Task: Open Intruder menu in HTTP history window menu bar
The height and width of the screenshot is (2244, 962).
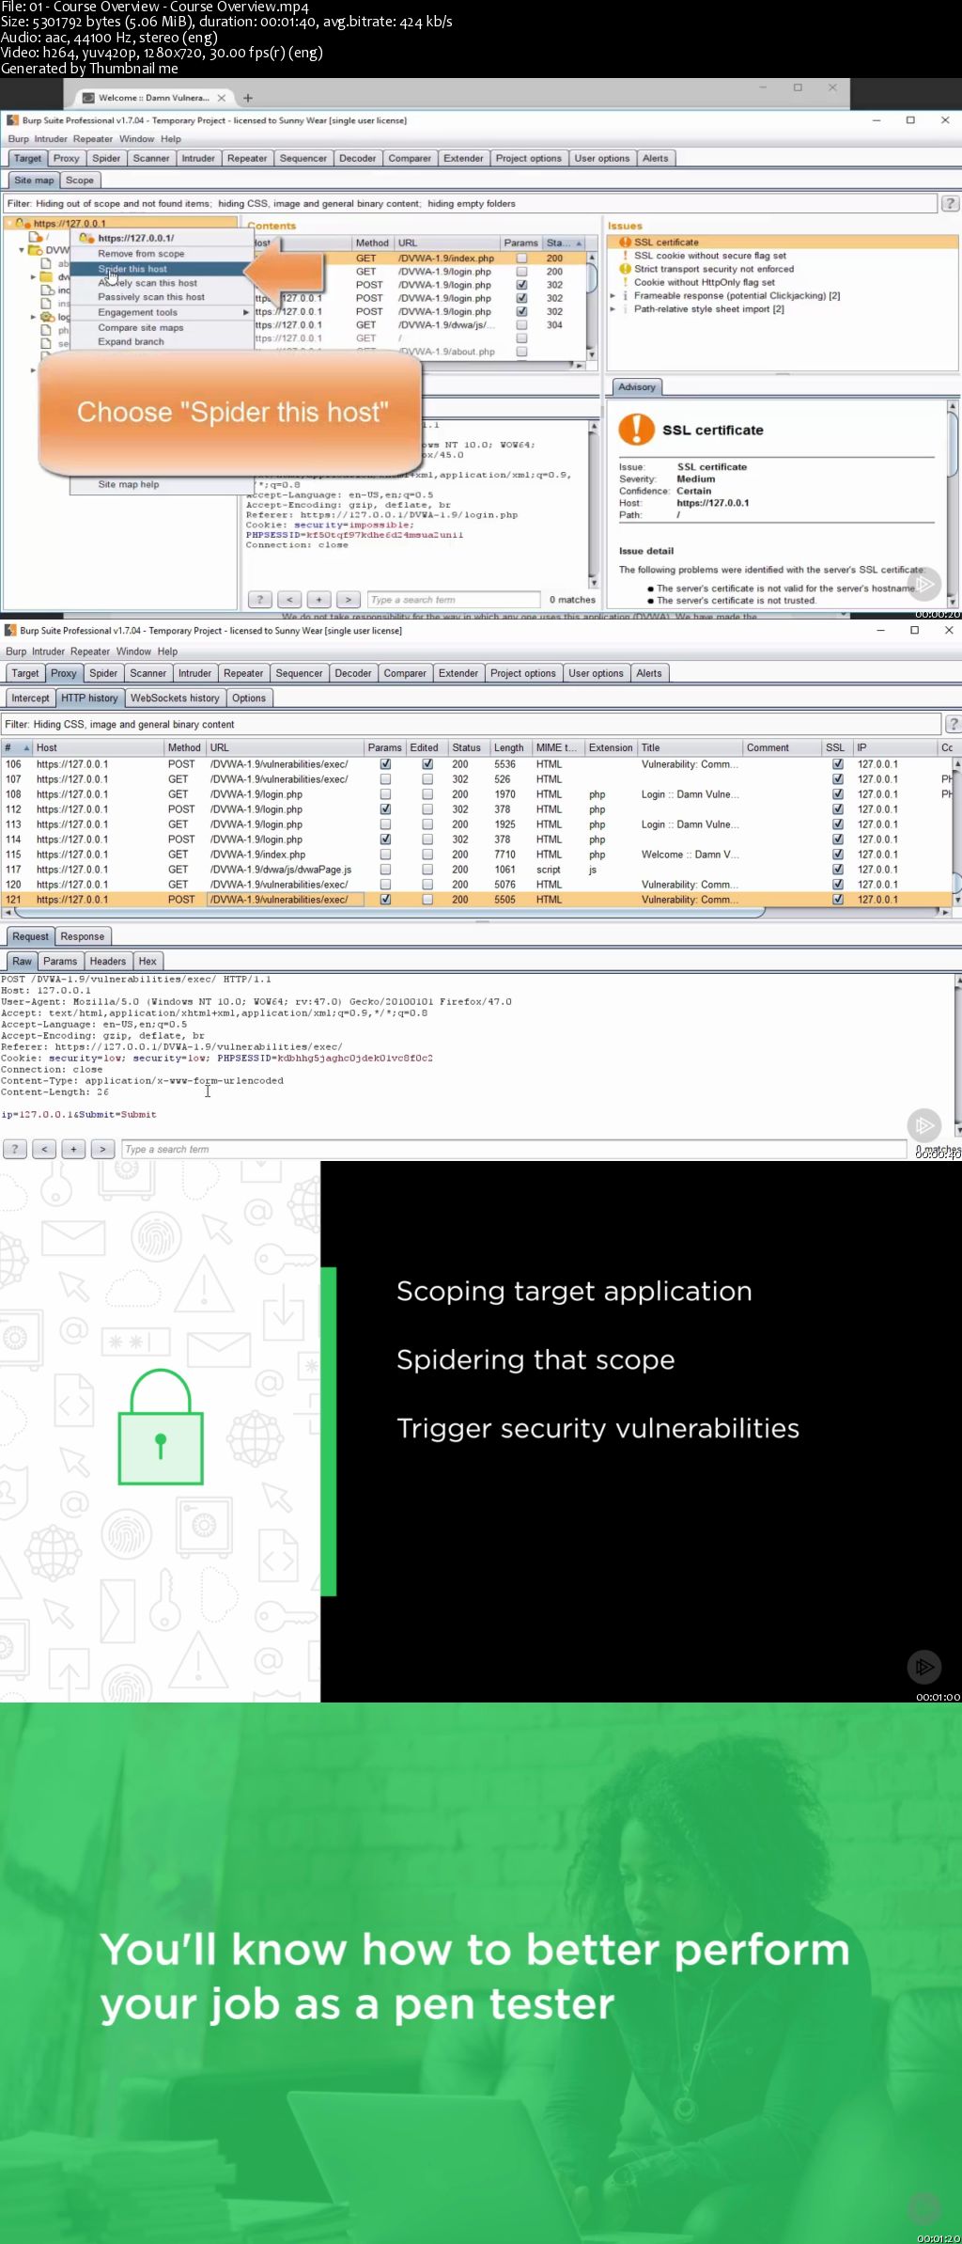Action: [48, 651]
